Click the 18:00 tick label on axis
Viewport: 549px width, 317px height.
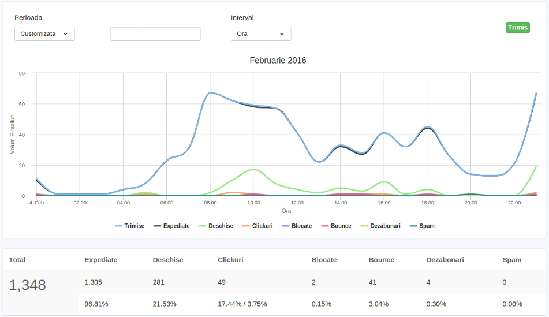(427, 203)
